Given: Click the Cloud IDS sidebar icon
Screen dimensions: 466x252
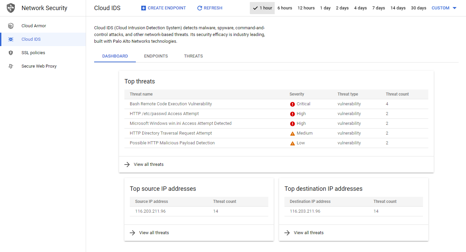Looking at the screenshot, I should tap(11, 39).
